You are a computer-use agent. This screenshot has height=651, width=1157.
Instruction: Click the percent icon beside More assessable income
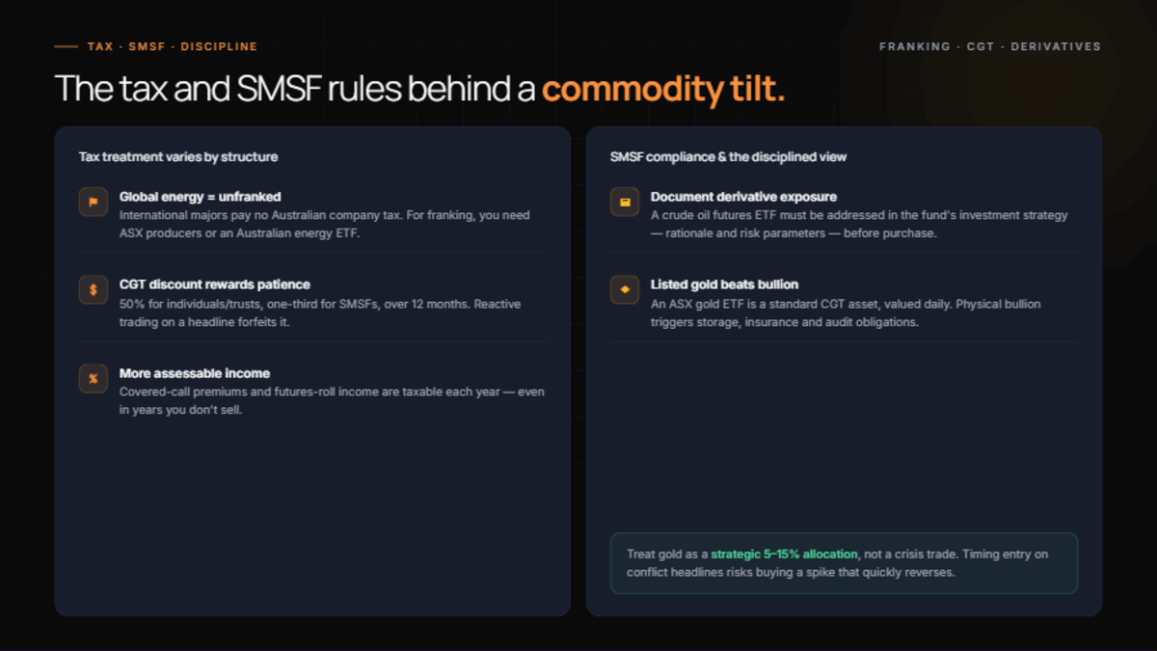[94, 378]
